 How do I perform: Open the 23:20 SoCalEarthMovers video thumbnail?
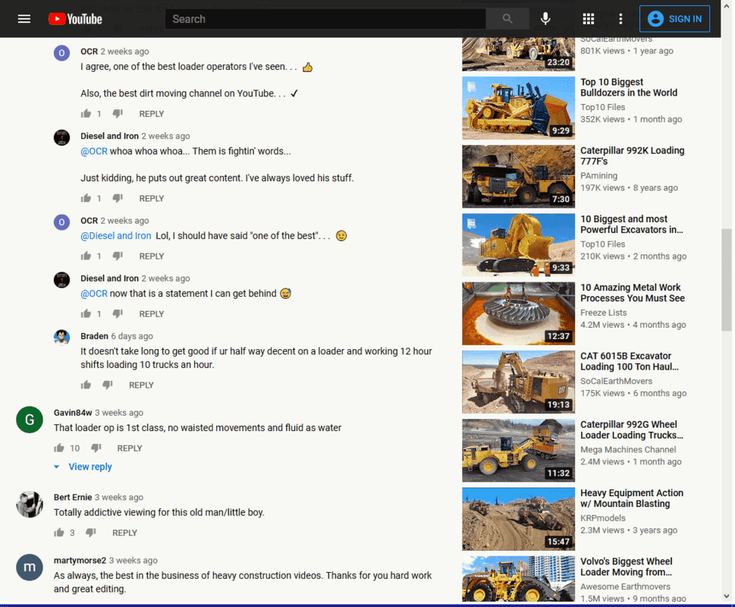pyautogui.click(x=518, y=55)
